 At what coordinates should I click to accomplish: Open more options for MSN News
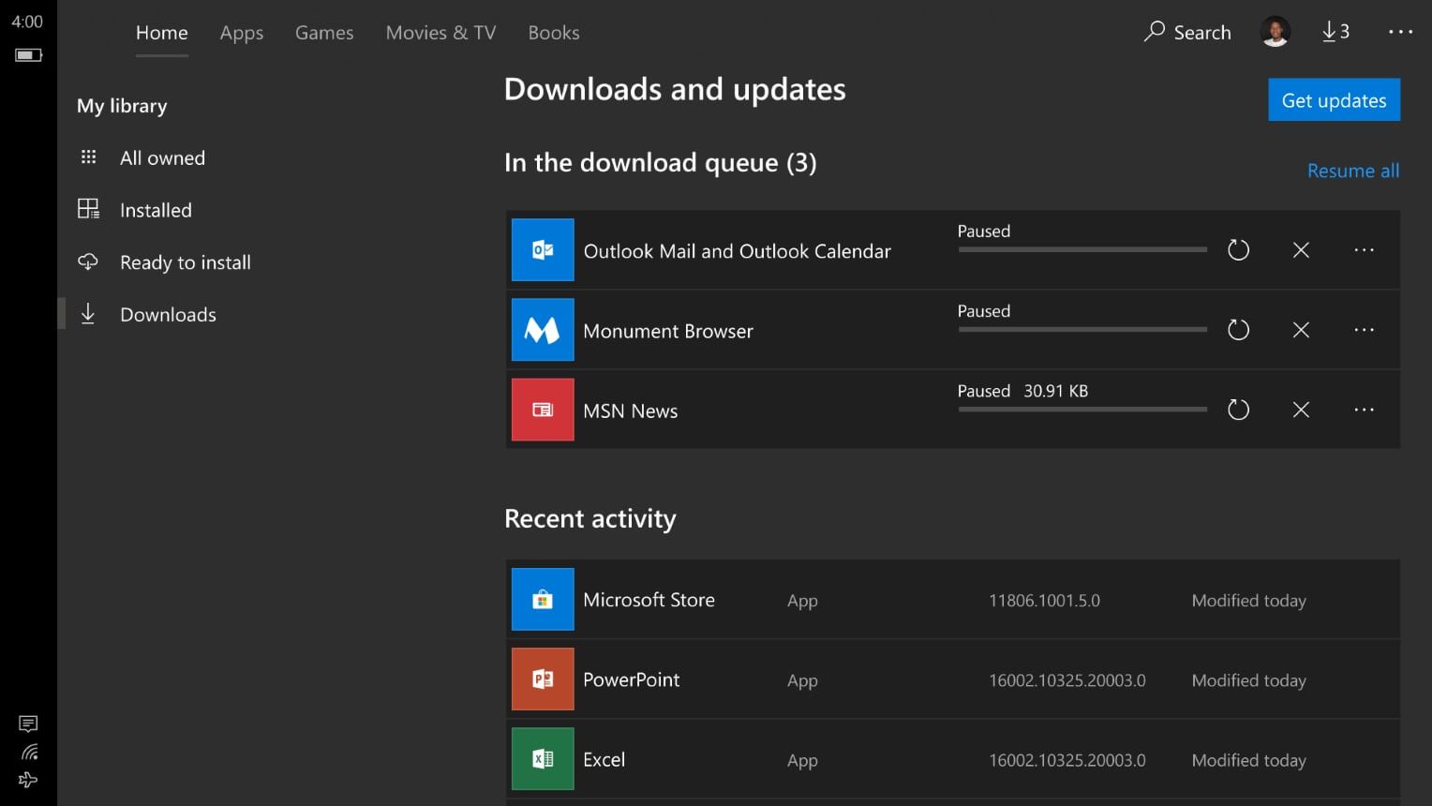point(1364,410)
